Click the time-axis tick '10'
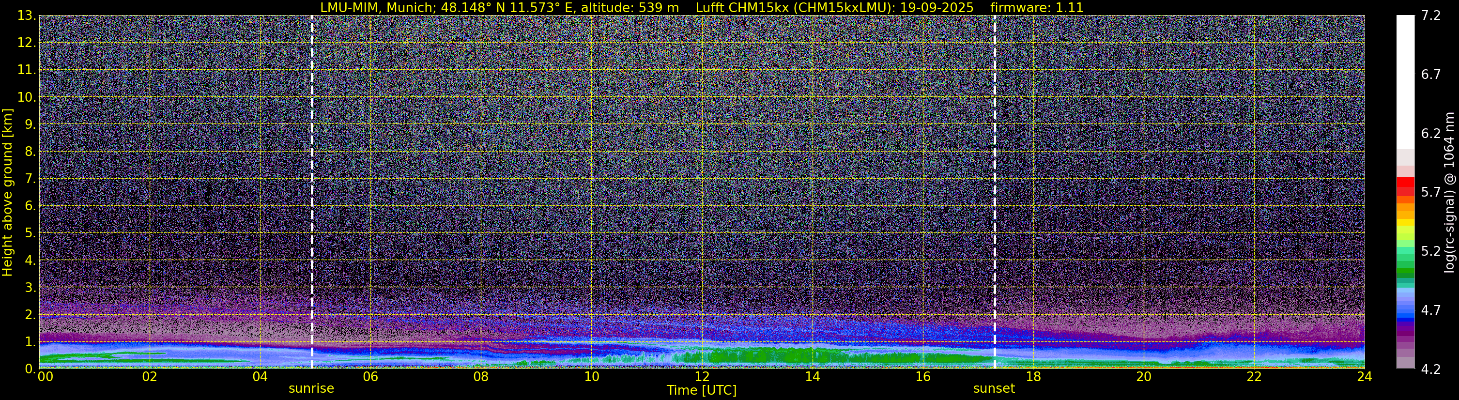 click(x=591, y=377)
